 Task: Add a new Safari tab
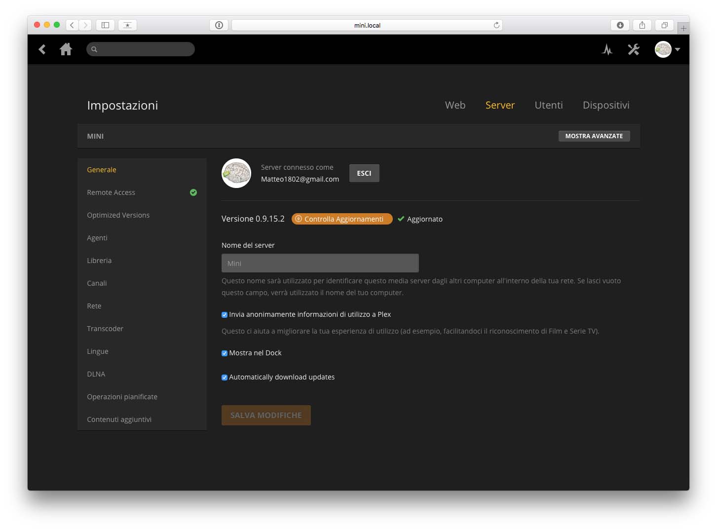(683, 28)
